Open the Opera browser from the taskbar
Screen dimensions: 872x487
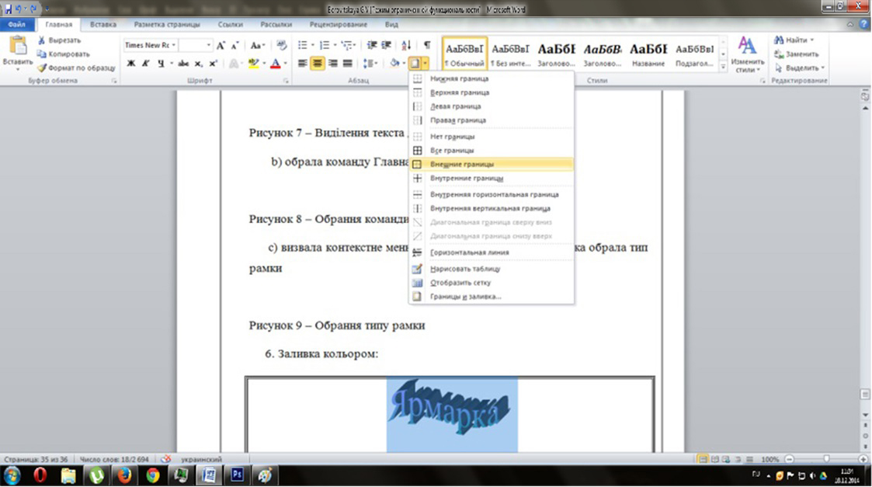point(40,475)
